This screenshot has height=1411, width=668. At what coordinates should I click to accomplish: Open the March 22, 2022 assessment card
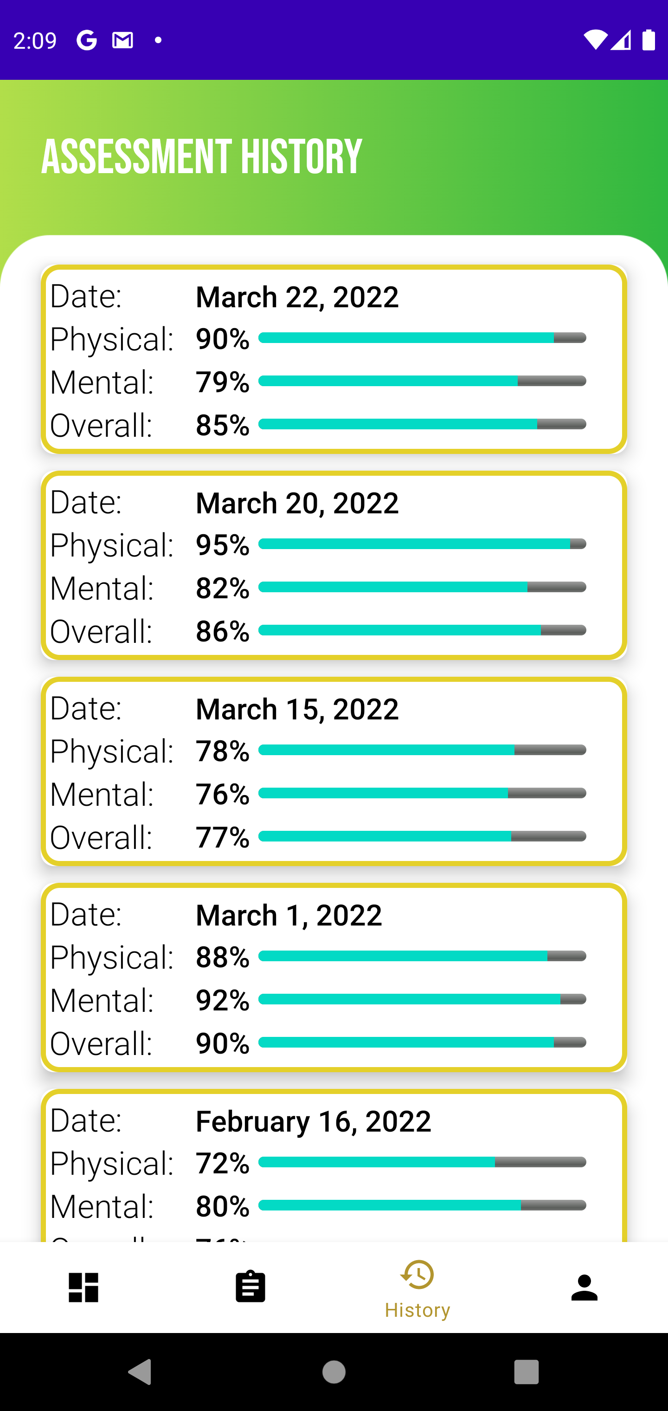[334, 359]
